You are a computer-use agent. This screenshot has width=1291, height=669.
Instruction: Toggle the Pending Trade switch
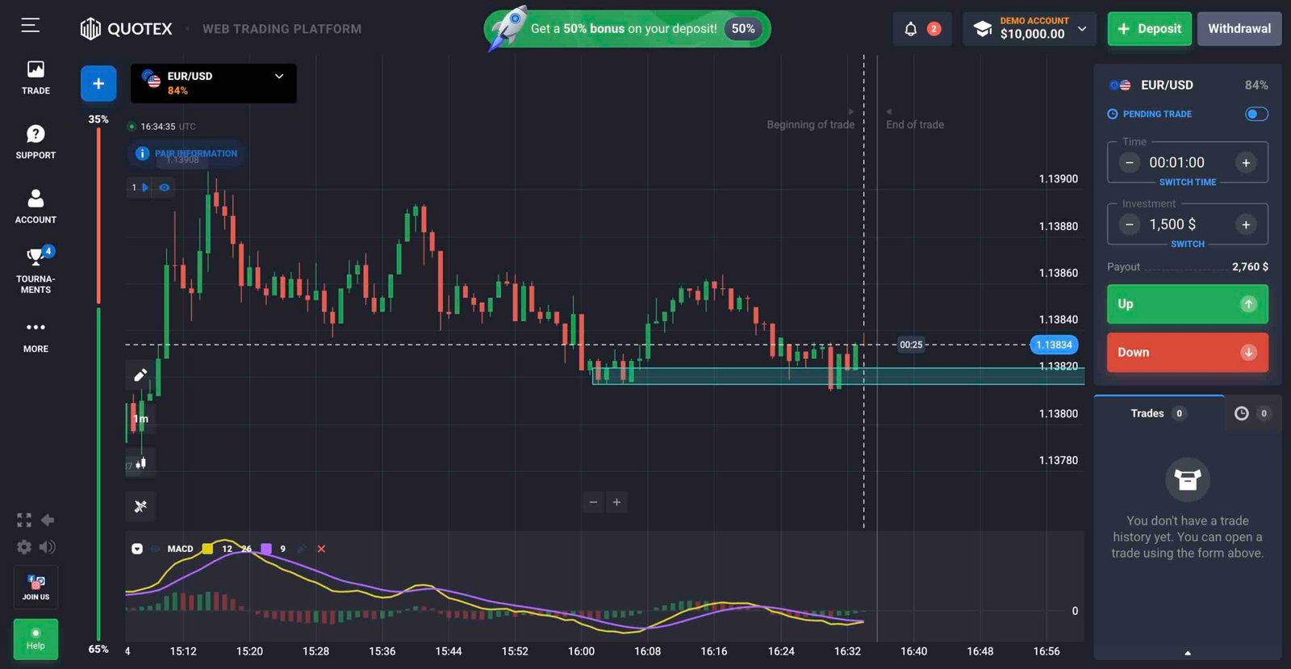pos(1256,114)
